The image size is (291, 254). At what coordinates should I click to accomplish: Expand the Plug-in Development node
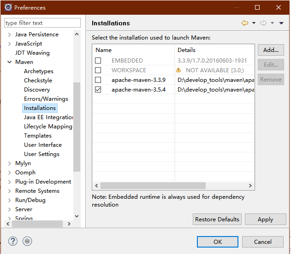(10, 182)
